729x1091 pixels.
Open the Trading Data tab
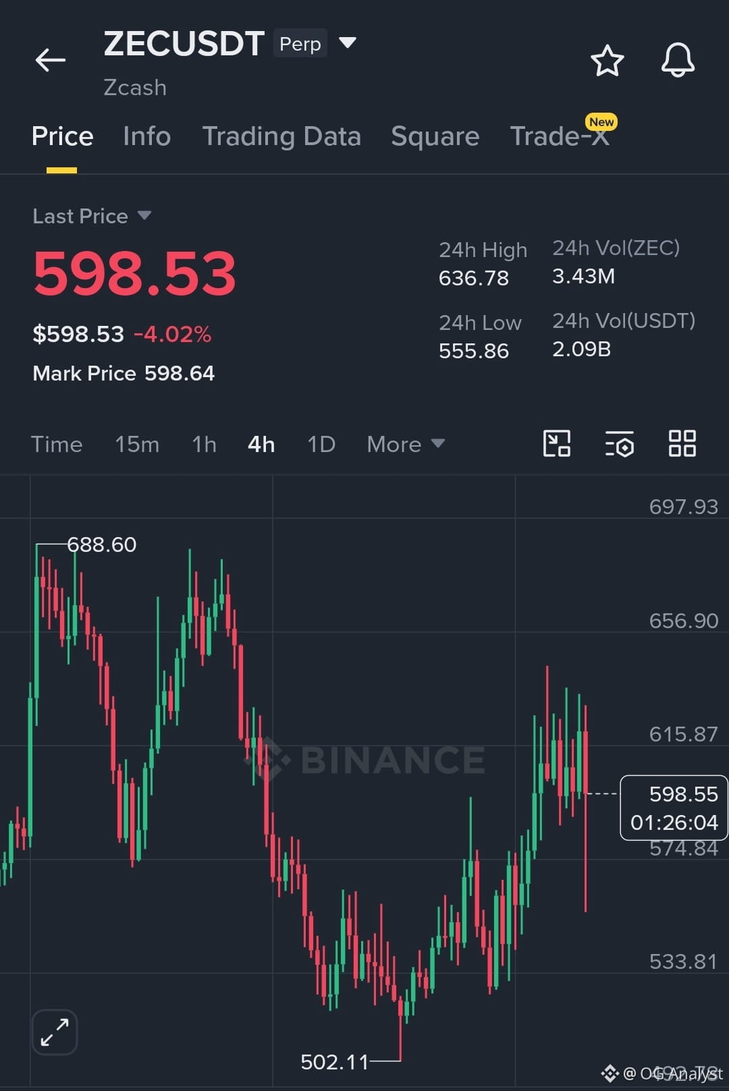(x=281, y=136)
